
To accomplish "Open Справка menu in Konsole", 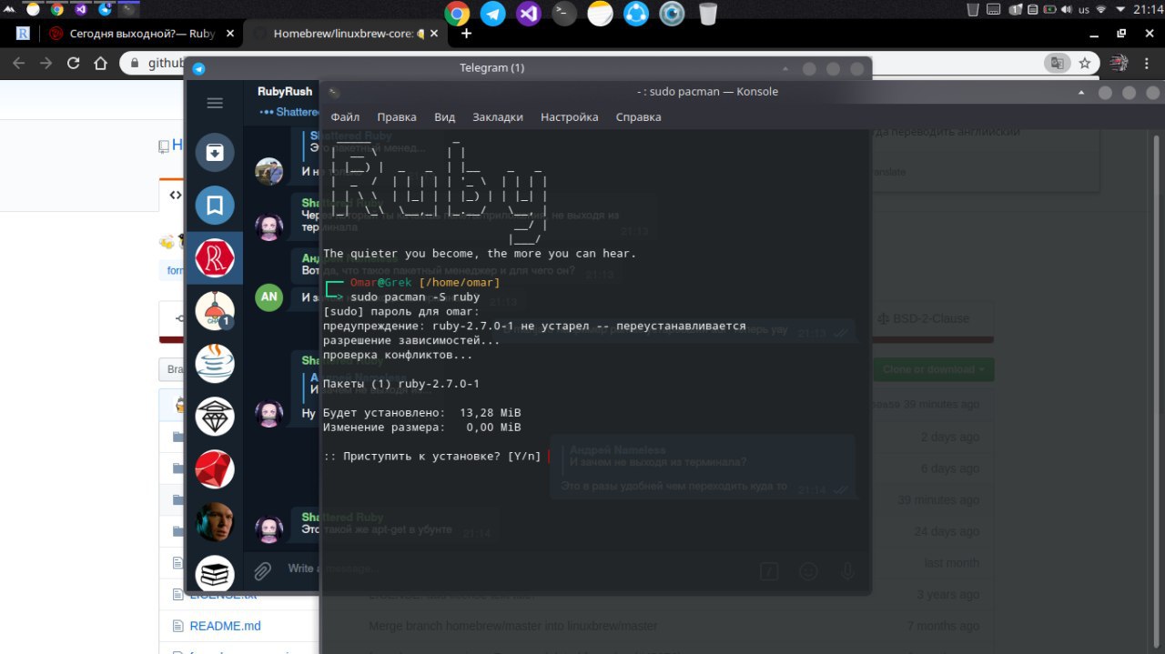I will coord(638,116).
